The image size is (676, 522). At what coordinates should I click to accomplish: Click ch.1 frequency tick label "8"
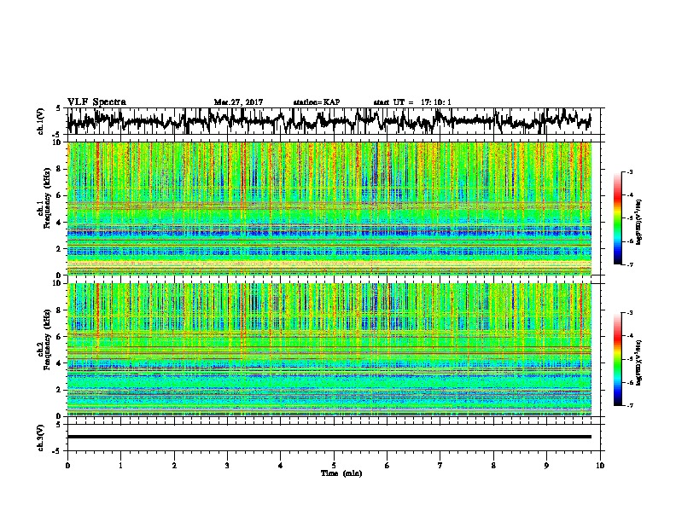59,169
